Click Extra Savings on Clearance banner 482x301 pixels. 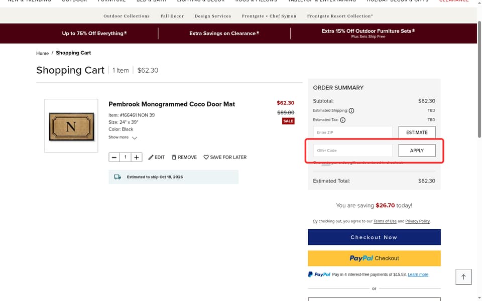[x=224, y=33]
